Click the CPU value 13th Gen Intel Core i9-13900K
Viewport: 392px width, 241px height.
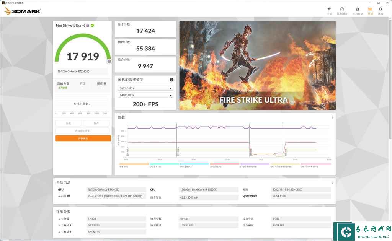click(x=209, y=190)
